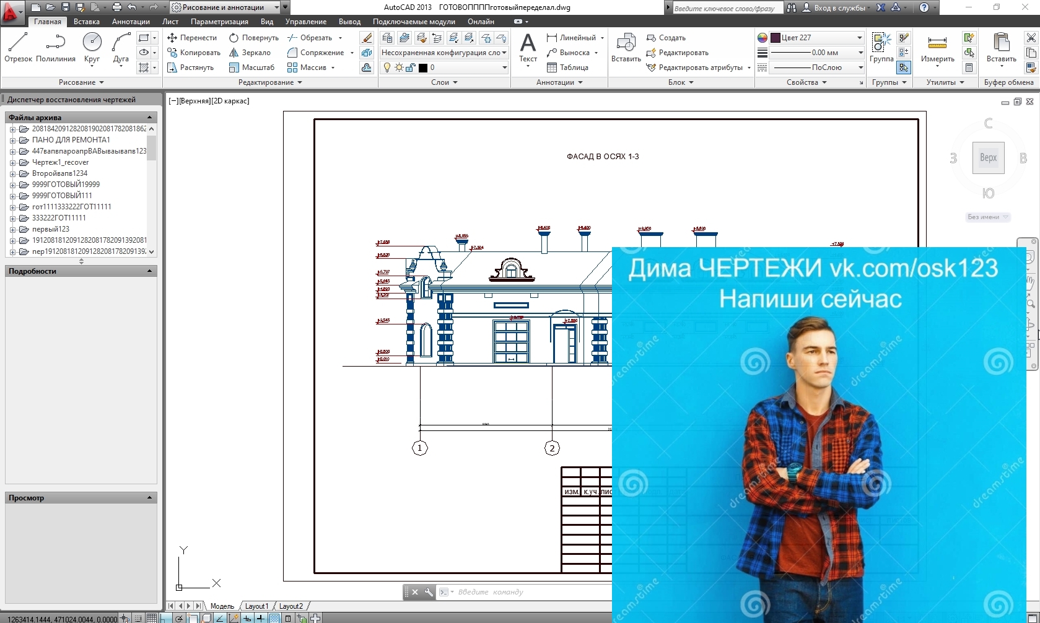This screenshot has height=623, width=1040.
Task: Click the Массив array tool
Action: pyautogui.click(x=307, y=68)
